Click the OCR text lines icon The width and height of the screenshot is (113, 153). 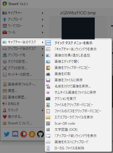[48, 130]
